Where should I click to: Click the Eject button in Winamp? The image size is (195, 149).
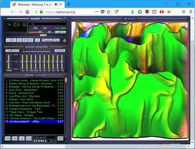[37, 40]
